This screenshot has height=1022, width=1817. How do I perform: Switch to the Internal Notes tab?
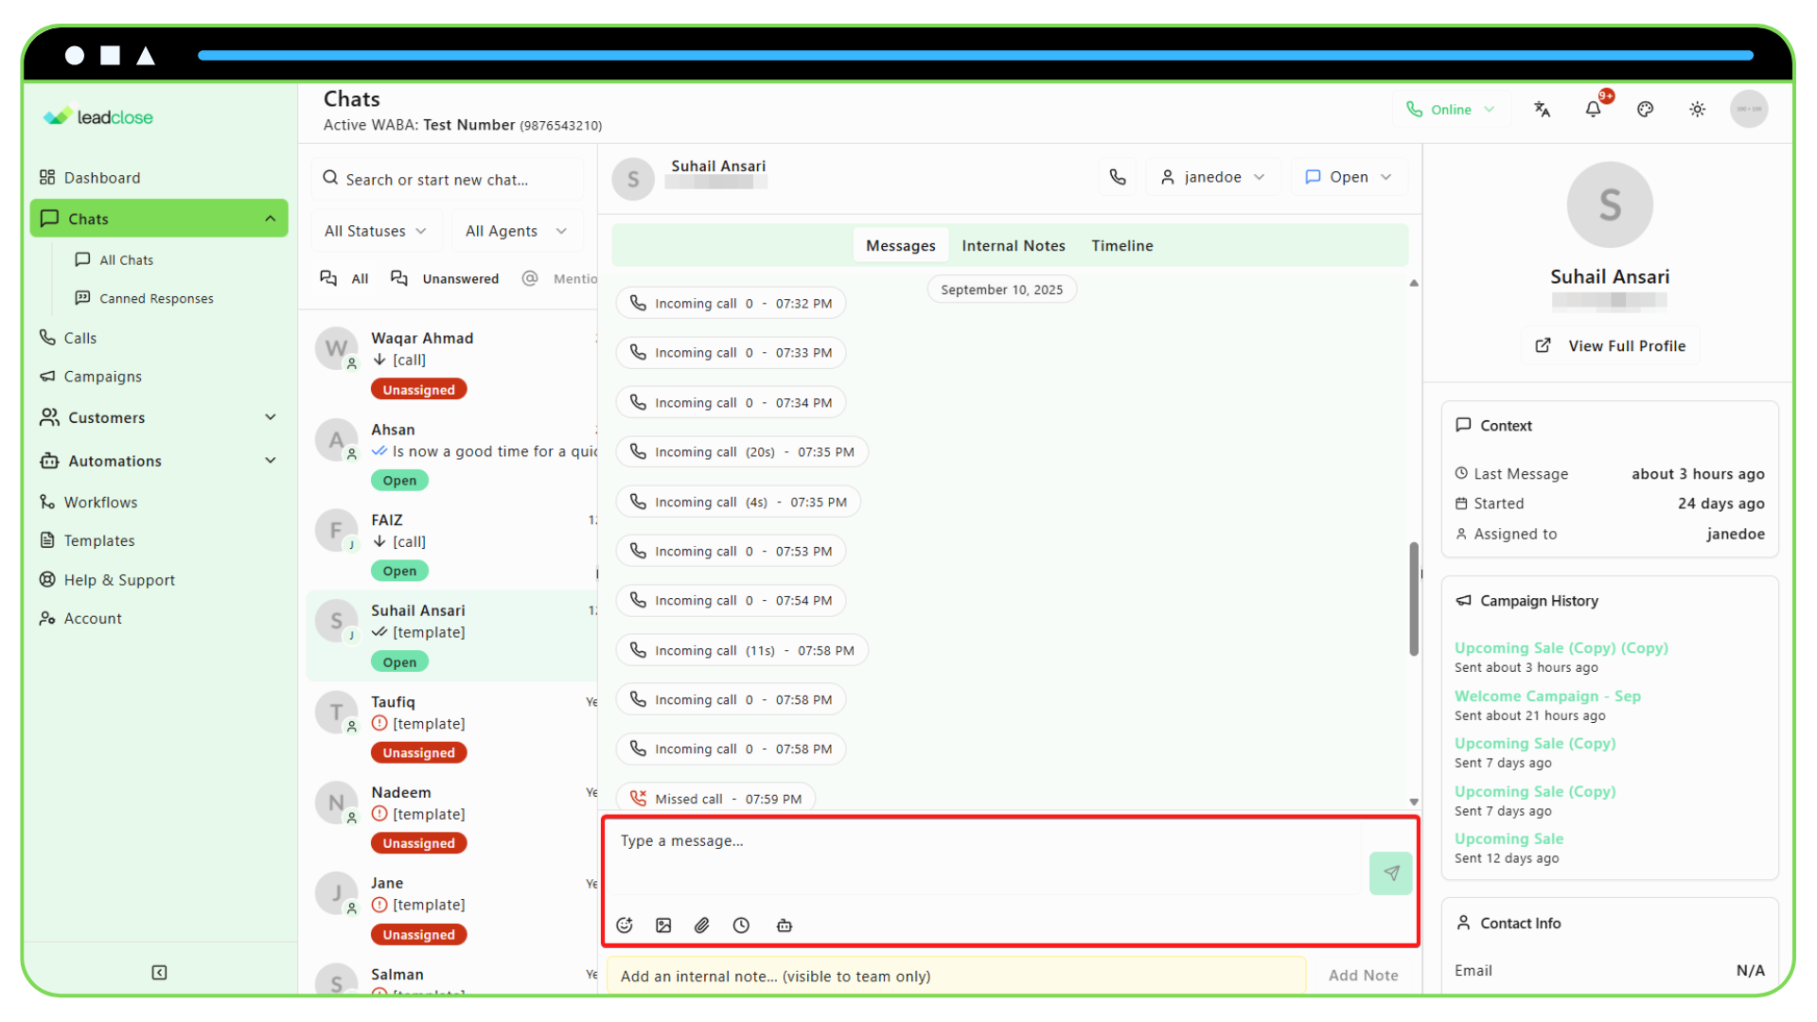1013,246
